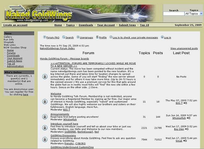This screenshot has height=149, width=204.
Task: Click the Log in icon
Action: 162,37
